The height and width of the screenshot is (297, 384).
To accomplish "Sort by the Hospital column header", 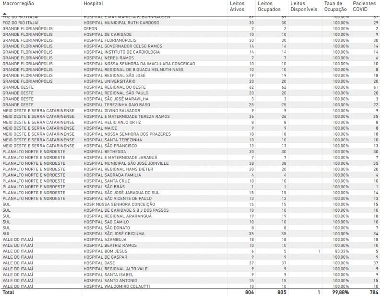I will tap(93, 4).
